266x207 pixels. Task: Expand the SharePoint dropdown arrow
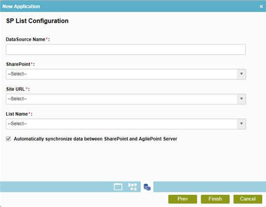pyautogui.click(x=241, y=74)
